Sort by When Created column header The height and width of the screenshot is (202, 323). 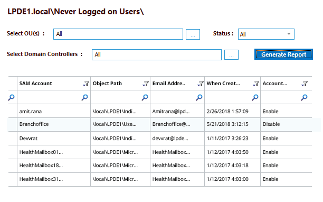click(223, 84)
